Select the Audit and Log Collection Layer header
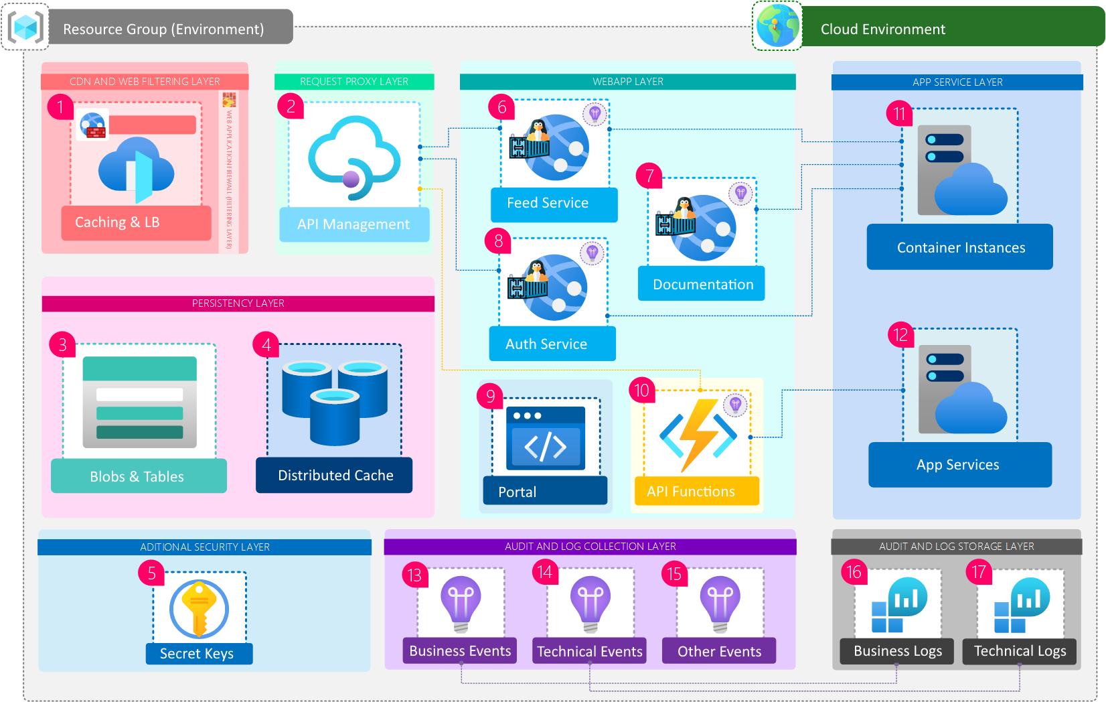Viewport: 1106px width, 702px height. pos(590,547)
